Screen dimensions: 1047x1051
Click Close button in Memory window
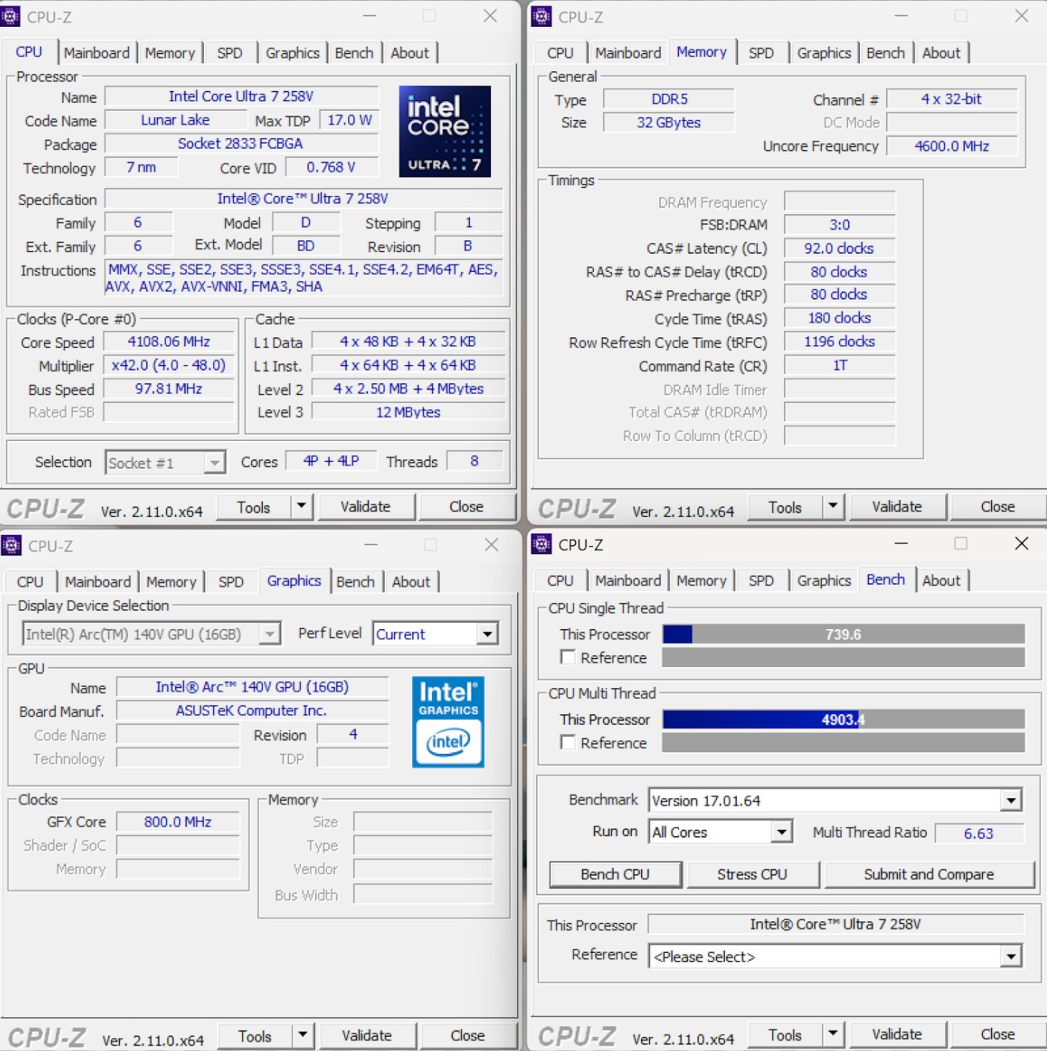click(x=998, y=507)
